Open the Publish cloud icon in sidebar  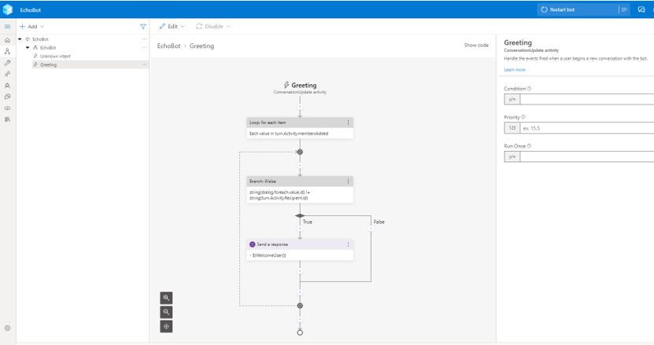tap(8, 108)
